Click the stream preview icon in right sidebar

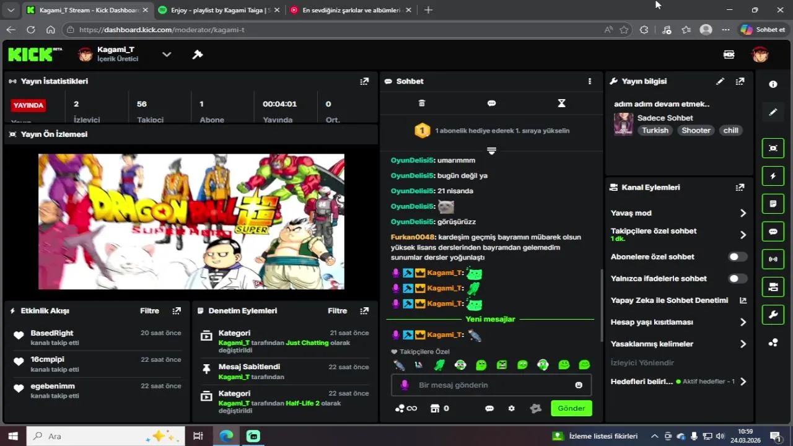point(773,148)
